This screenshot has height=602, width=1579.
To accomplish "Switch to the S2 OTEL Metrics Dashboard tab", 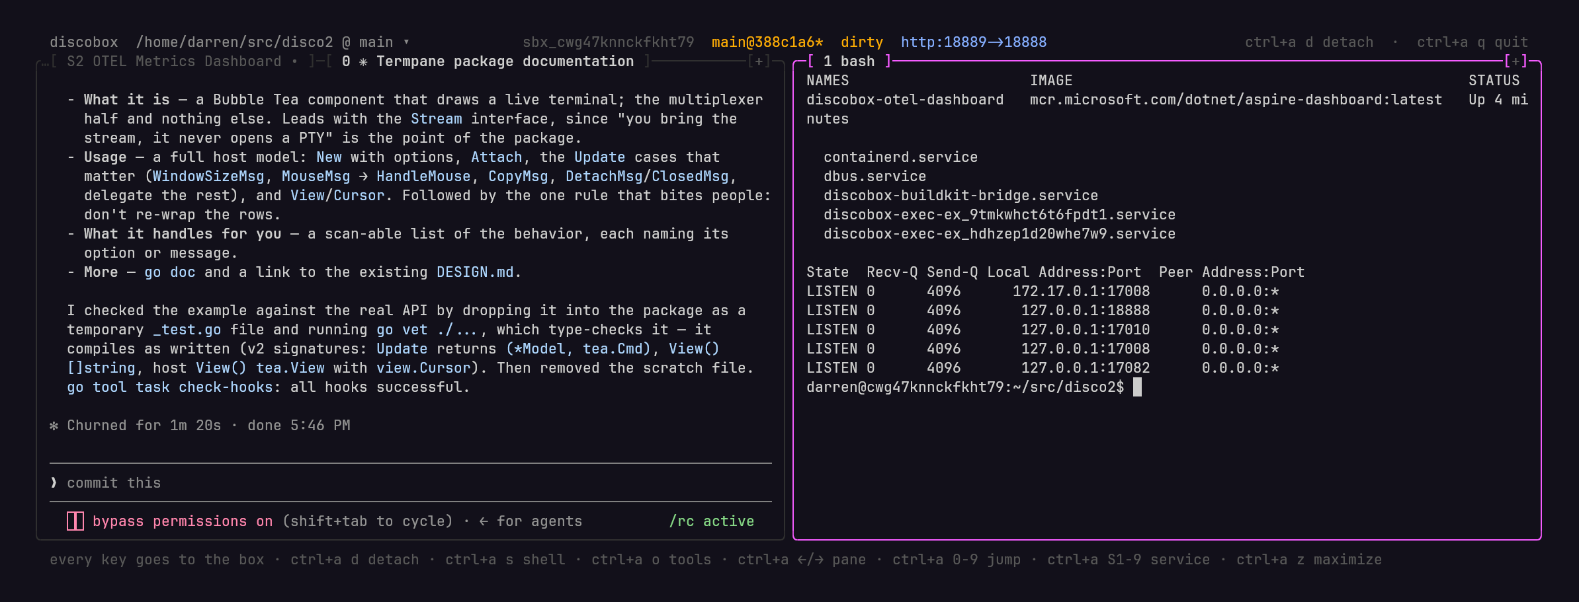I will click(174, 61).
